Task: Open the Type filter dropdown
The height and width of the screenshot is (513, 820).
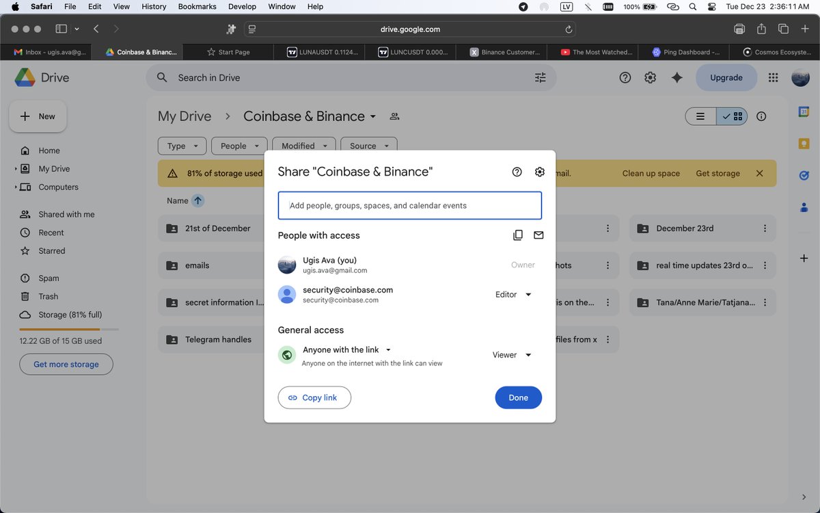Action: [x=182, y=146]
